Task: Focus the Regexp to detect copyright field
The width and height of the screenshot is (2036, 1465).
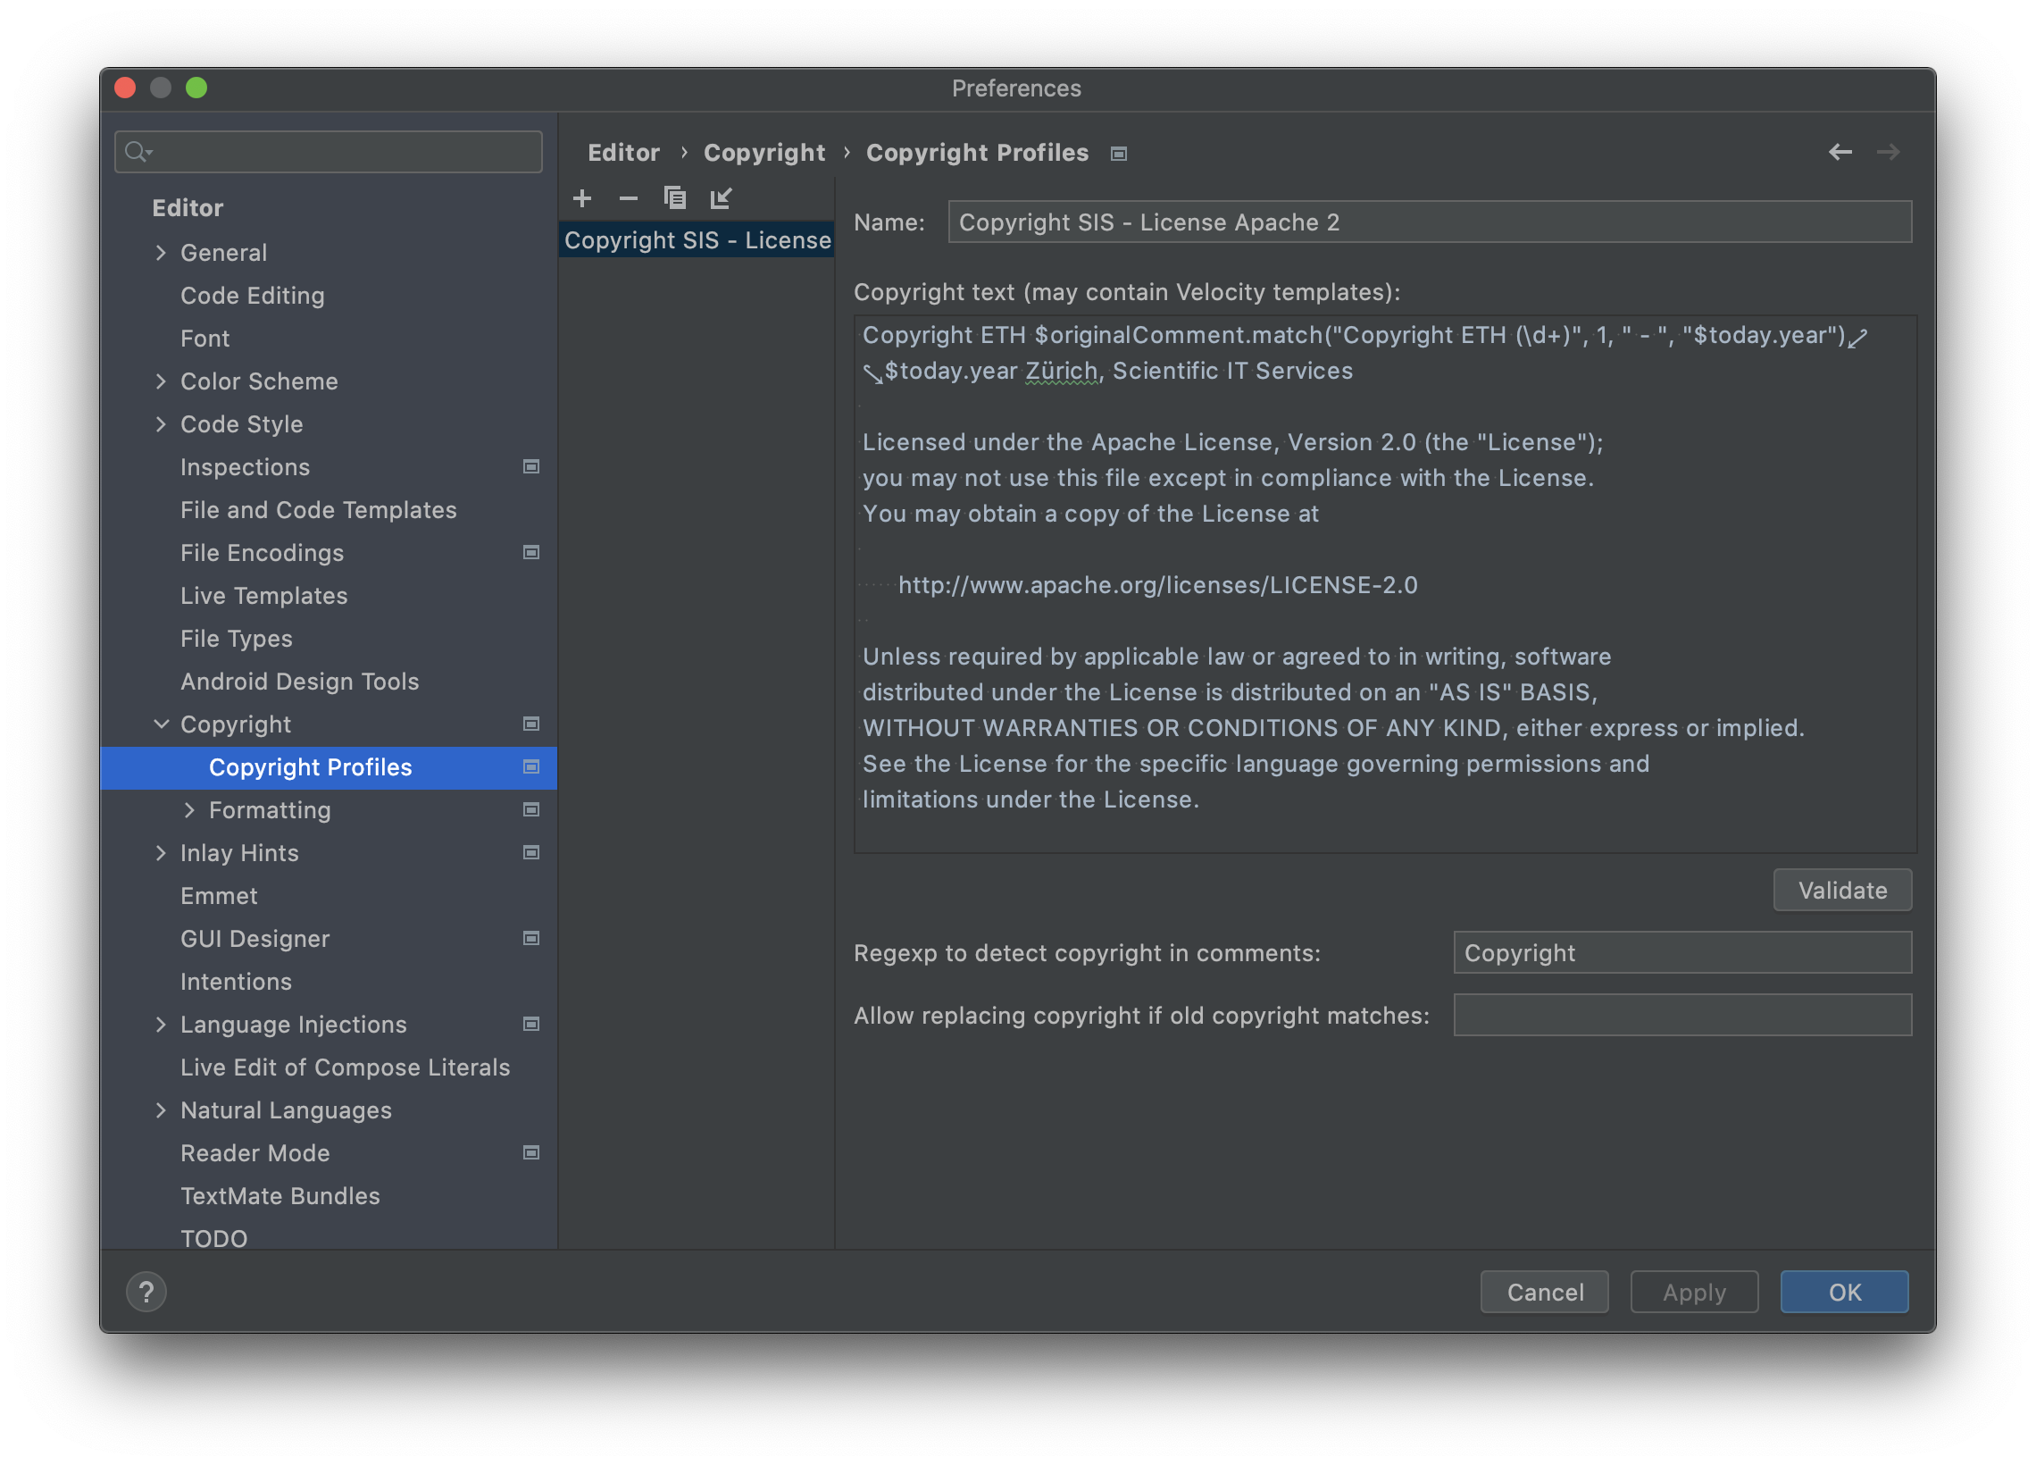Action: click(x=1681, y=952)
